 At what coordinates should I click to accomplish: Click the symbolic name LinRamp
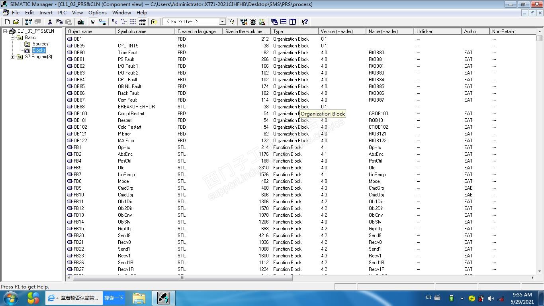126,175
